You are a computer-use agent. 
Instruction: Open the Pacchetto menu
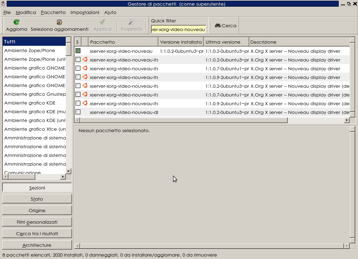pos(53,12)
